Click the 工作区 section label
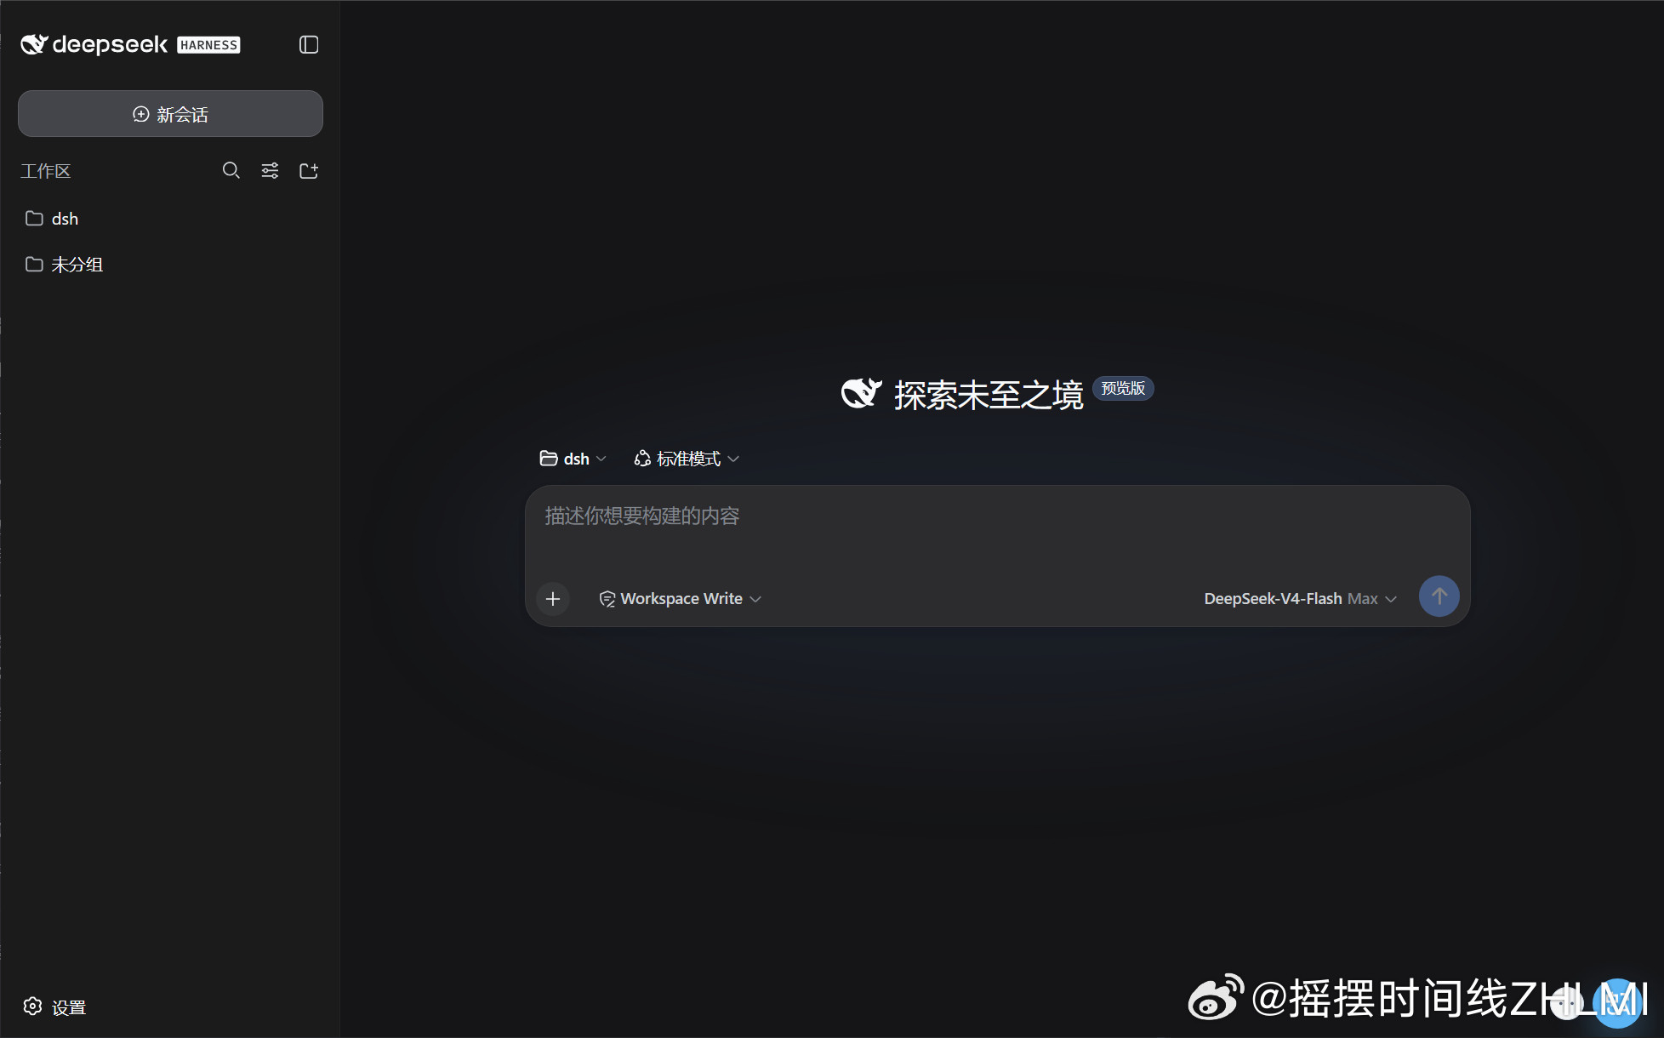The height and width of the screenshot is (1038, 1664). point(46,171)
